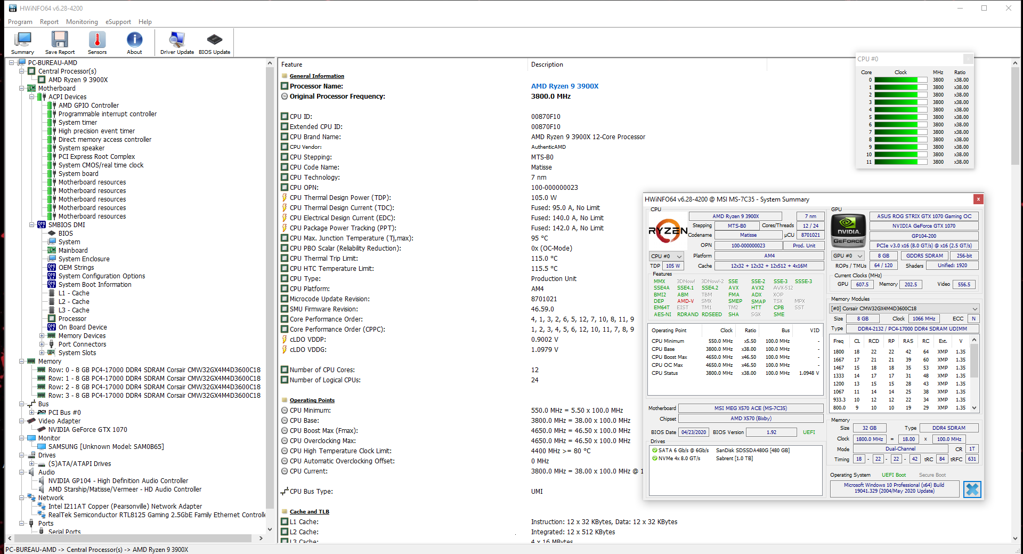Select the SanDisk SDSSDA480G drive entry
Screen dimensions: 1023x554
point(721,451)
